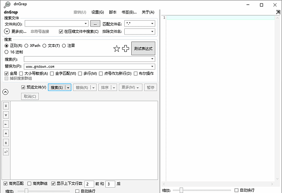Open the 脚本 menu
Screen dimensions: 282x193
(113, 12)
